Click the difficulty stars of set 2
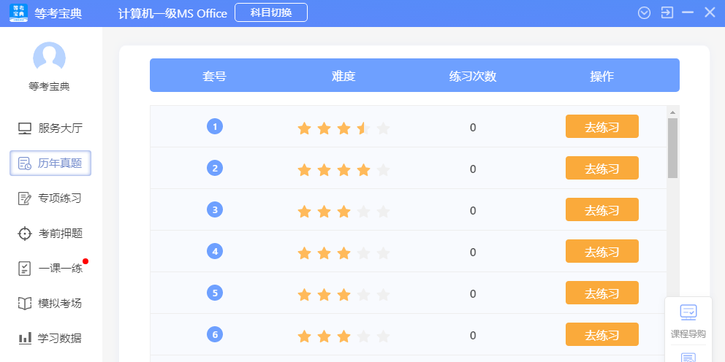Viewport: 725px width, 362px height. (343, 170)
